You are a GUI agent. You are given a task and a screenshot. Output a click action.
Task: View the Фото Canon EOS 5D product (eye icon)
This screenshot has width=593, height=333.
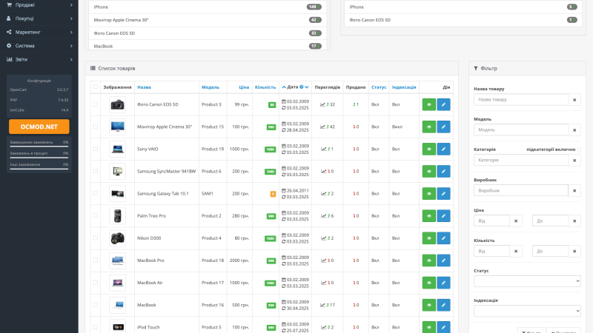pyautogui.click(x=429, y=104)
